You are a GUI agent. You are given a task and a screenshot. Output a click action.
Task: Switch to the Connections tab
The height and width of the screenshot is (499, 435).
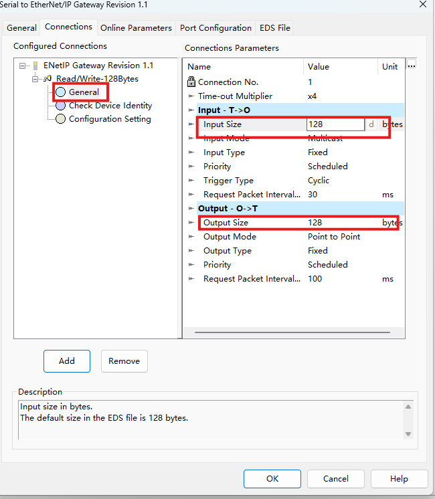click(x=68, y=27)
